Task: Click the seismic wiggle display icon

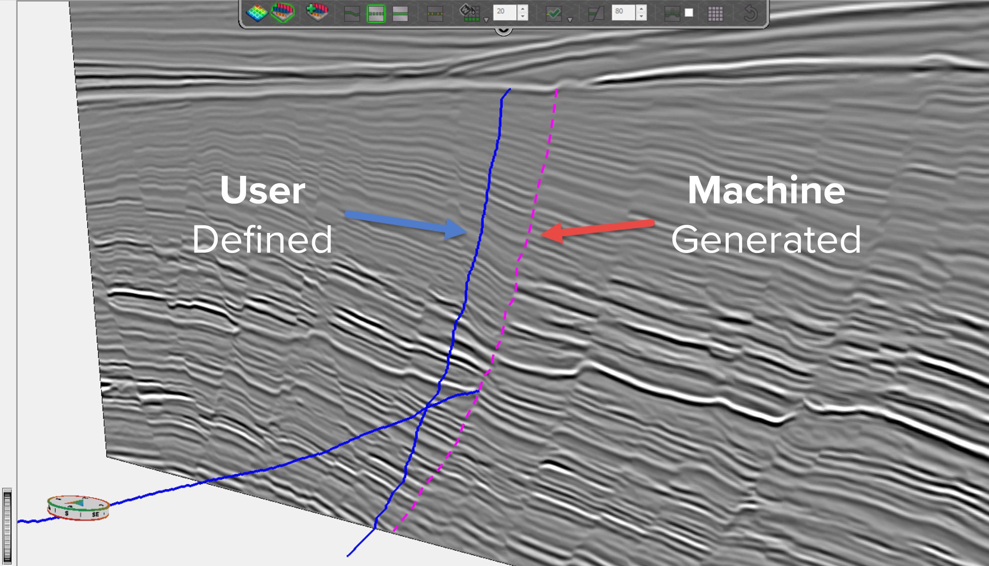Action: [x=672, y=14]
